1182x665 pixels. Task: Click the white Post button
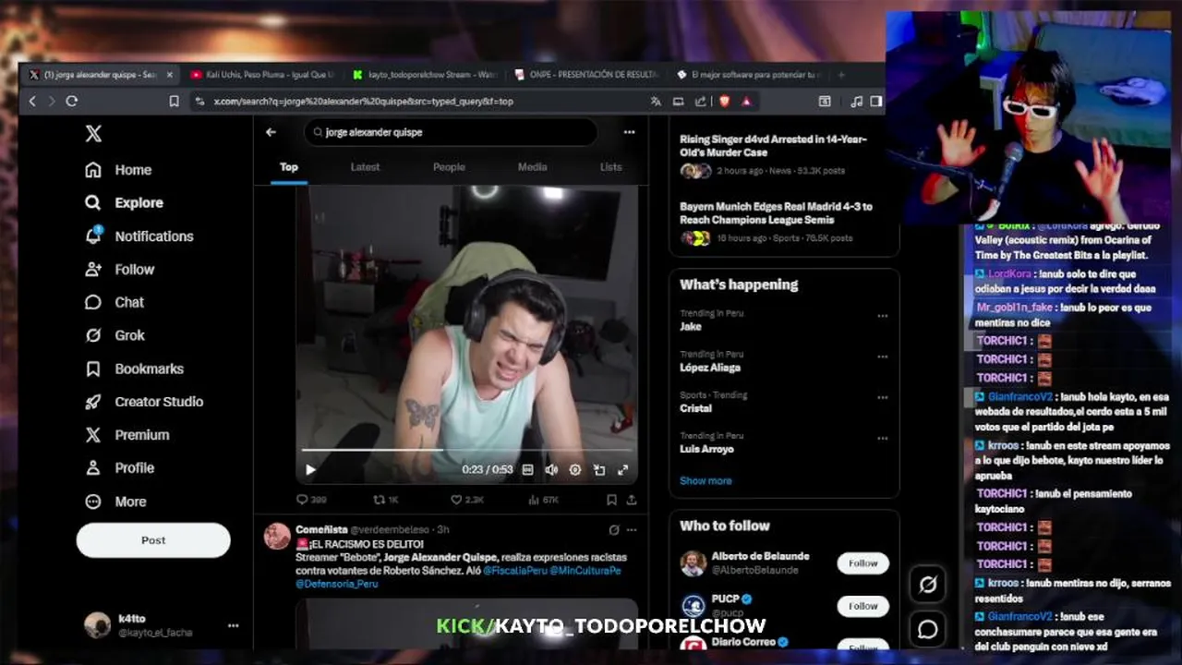tap(153, 540)
